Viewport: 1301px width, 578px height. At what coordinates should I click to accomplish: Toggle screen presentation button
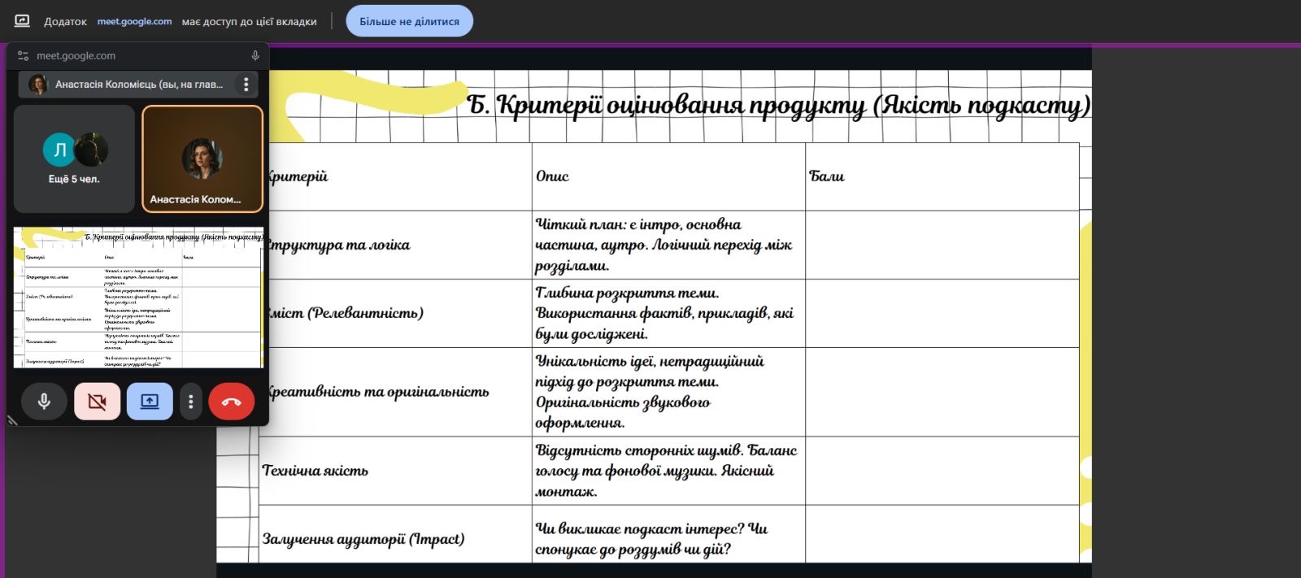pyautogui.click(x=150, y=402)
